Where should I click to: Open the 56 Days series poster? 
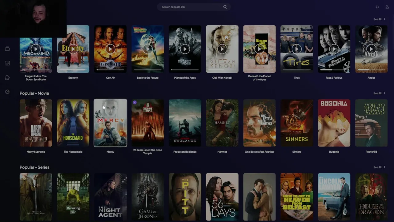pos(222,197)
